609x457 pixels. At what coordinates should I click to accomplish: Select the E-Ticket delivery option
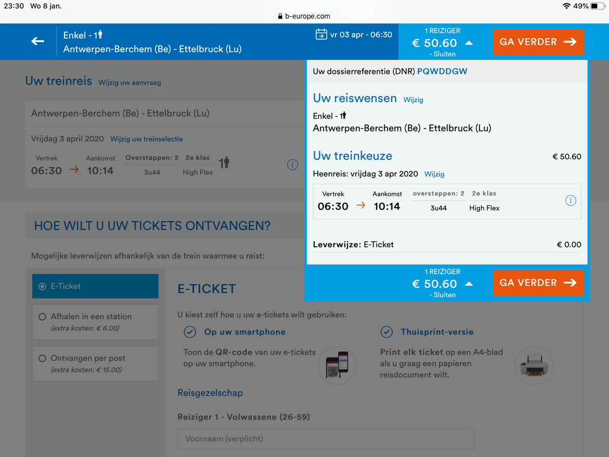click(x=95, y=286)
